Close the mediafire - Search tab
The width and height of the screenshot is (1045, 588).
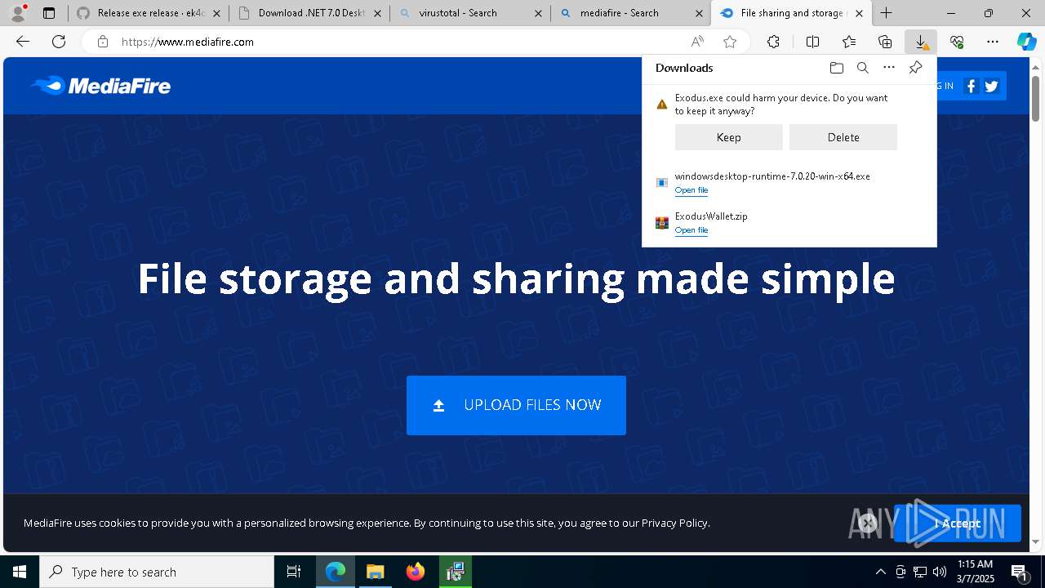tap(698, 13)
